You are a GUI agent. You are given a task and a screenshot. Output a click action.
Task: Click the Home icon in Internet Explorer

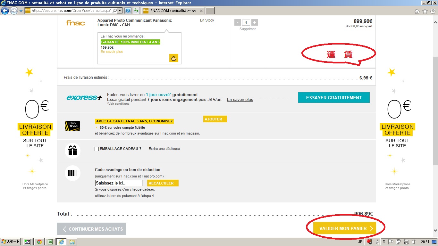417,11
